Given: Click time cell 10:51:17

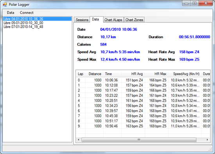Looking at the screenshot, I should point(111,121).
